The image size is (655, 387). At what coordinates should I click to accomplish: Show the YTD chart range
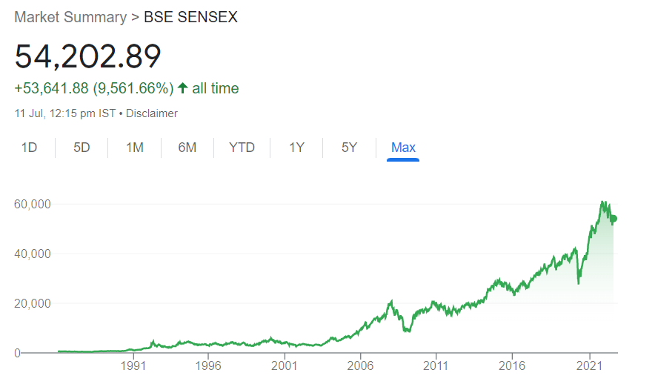click(x=242, y=148)
